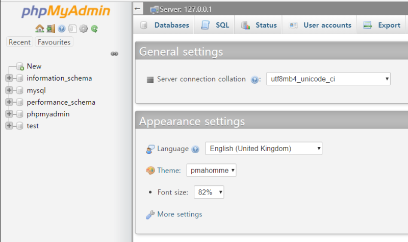Click the phpMyAdmin logo

coord(66,11)
